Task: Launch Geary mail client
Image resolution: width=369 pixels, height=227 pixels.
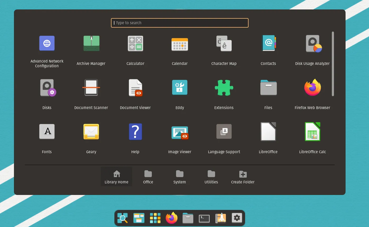Action: point(91,132)
